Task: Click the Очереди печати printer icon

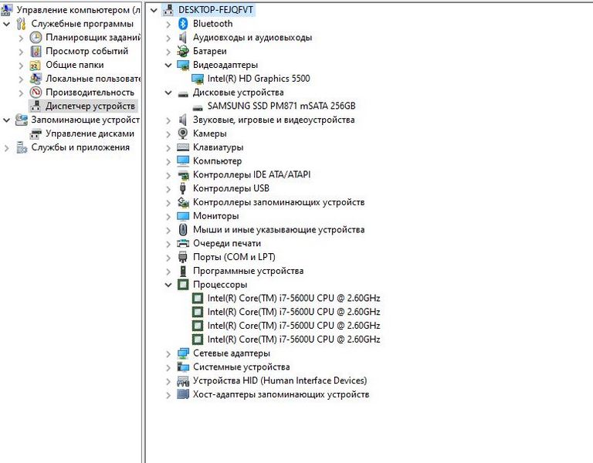Action: click(183, 243)
